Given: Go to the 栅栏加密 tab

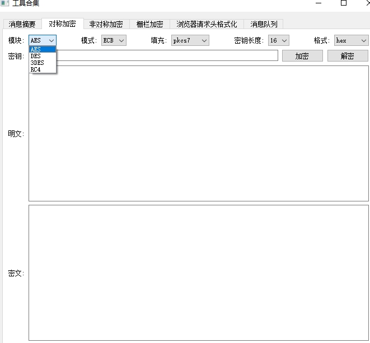Looking at the screenshot, I should point(149,24).
